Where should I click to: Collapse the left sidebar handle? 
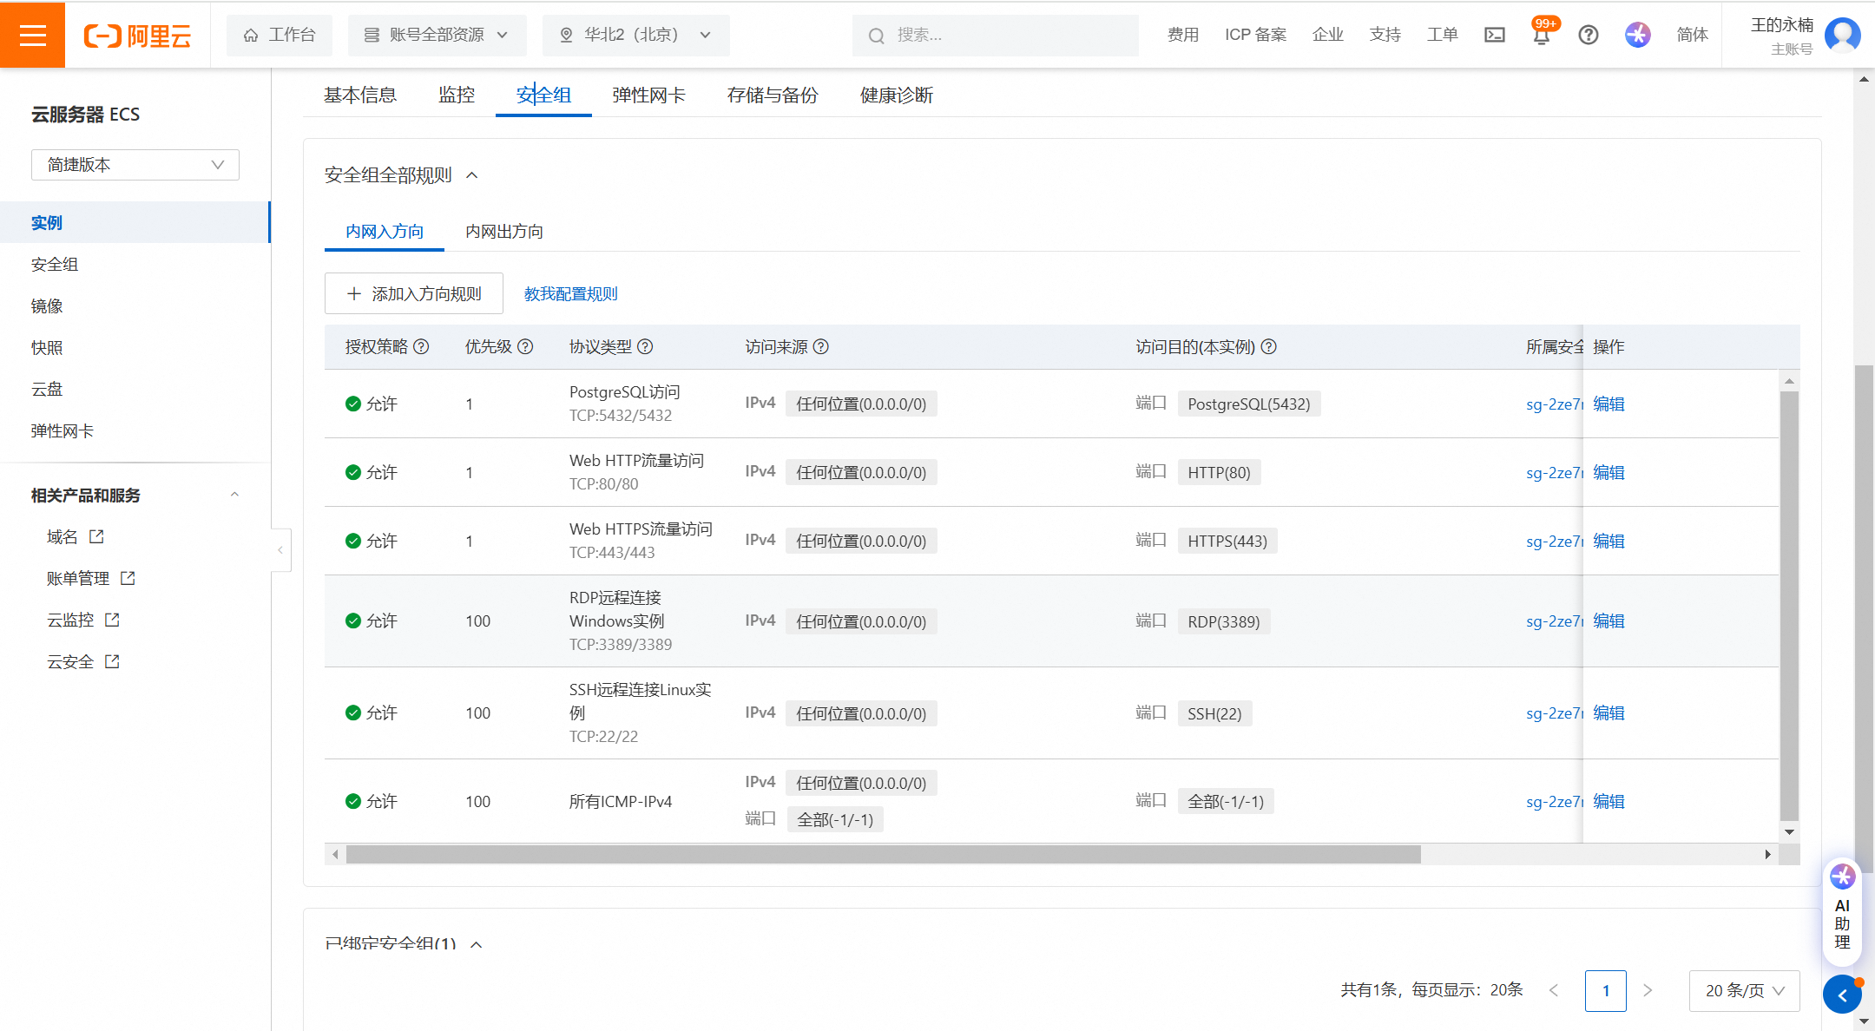(x=280, y=549)
